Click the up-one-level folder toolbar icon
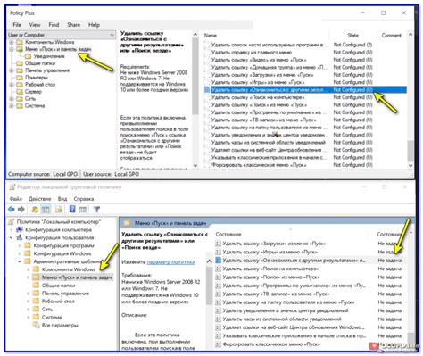423x356 pixels. 35,210
